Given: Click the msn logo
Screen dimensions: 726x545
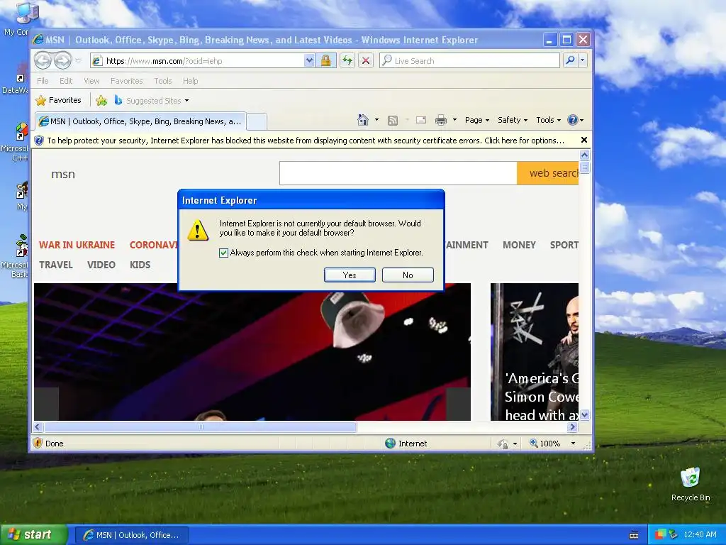Looking at the screenshot, I should (63, 175).
